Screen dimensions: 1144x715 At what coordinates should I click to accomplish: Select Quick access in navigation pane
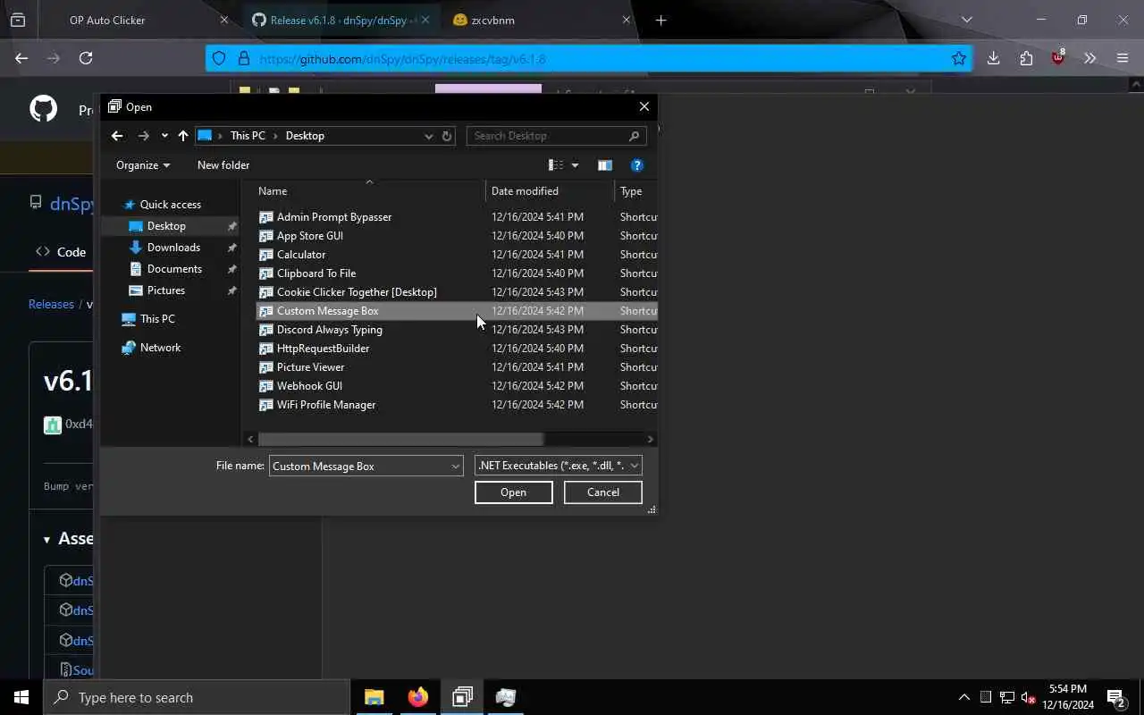[170, 205]
